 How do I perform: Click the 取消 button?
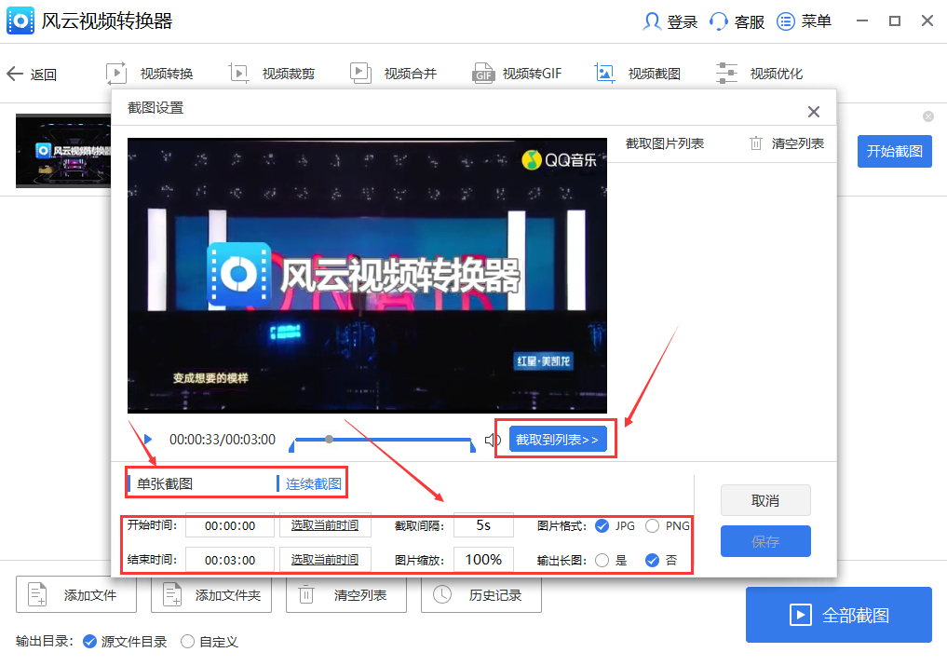point(765,500)
